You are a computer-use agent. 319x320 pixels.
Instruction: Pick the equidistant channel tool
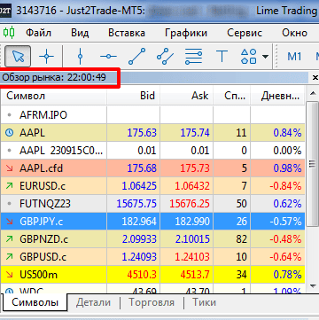click(x=165, y=56)
